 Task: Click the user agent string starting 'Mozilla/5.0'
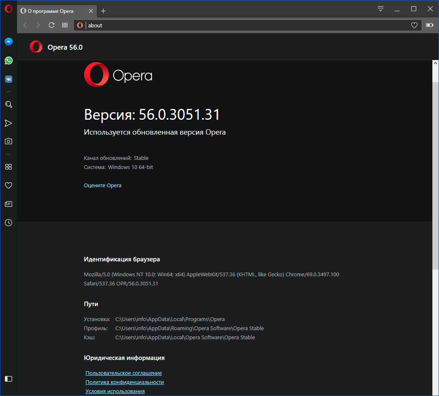point(211,279)
